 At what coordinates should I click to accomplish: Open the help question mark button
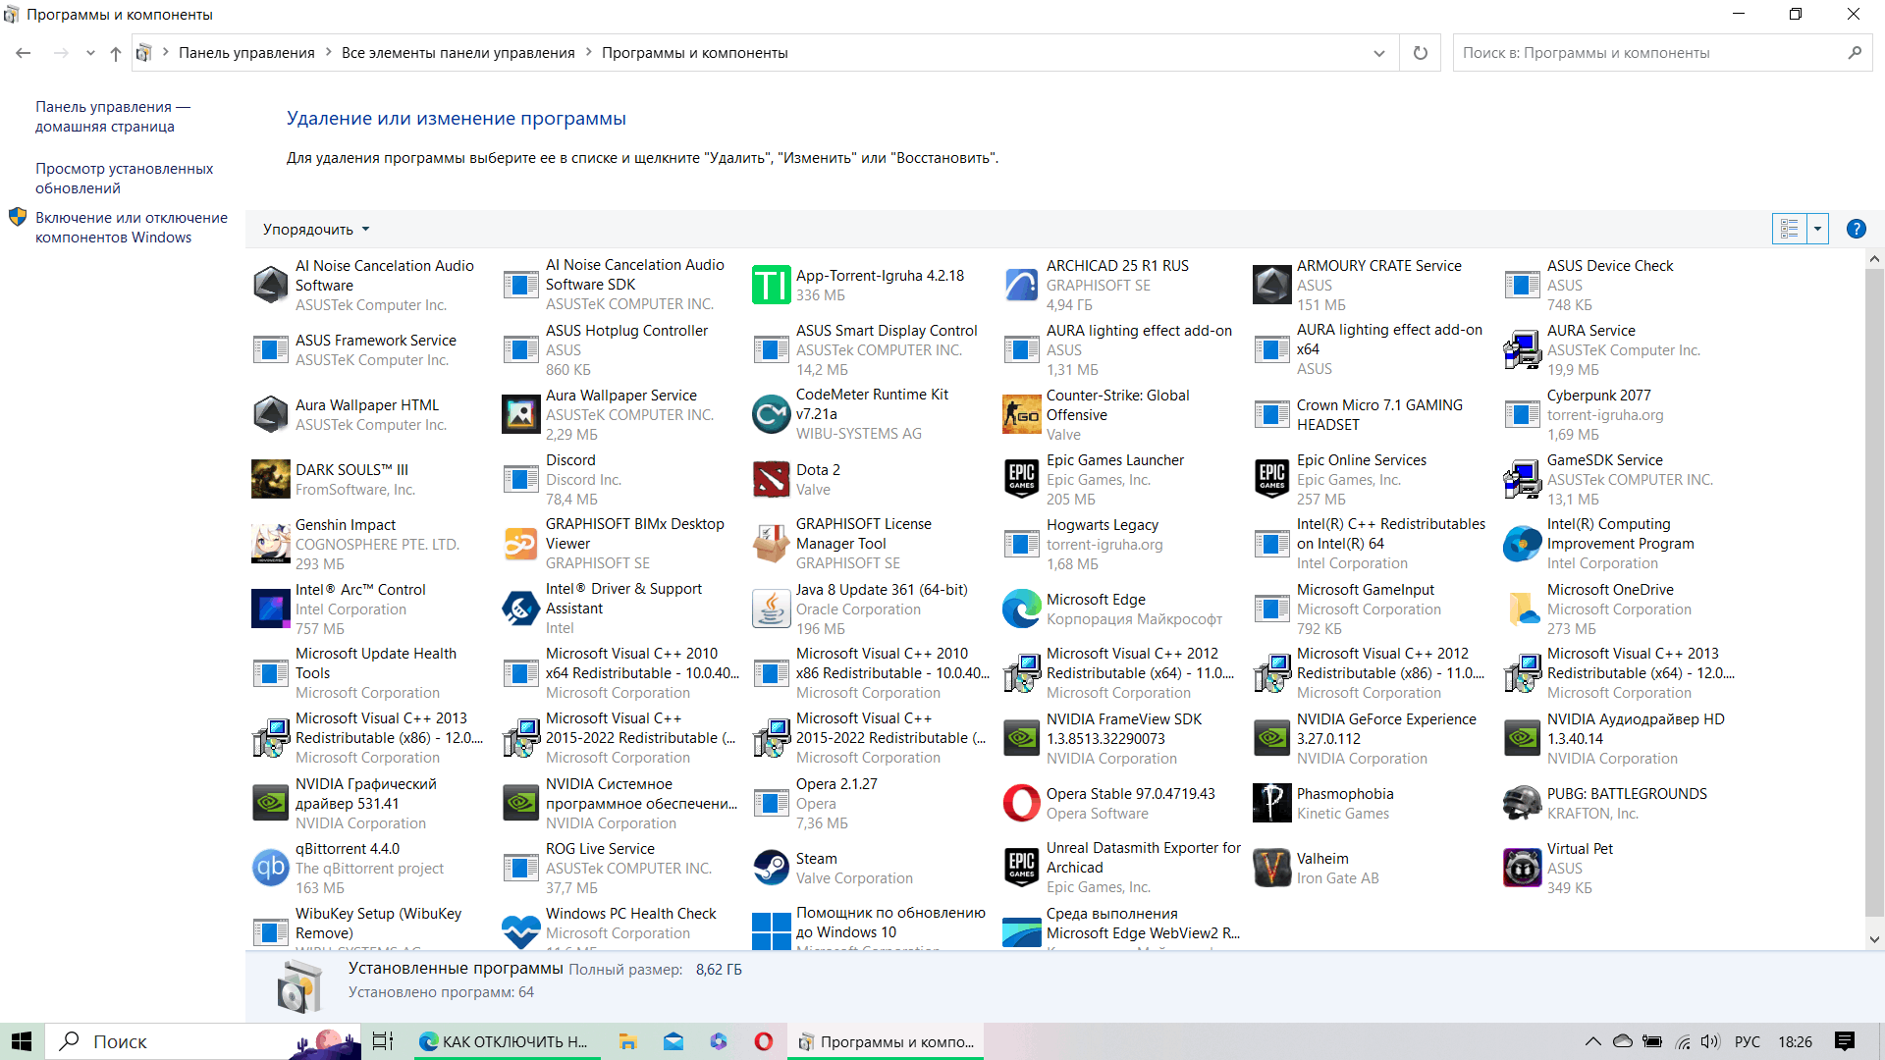pyautogui.click(x=1856, y=229)
